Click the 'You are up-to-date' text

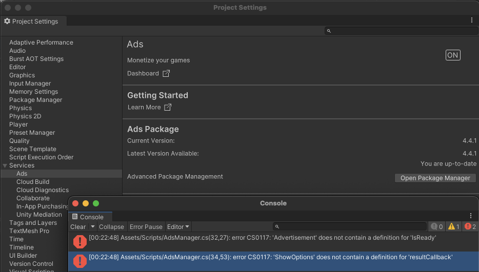448,164
